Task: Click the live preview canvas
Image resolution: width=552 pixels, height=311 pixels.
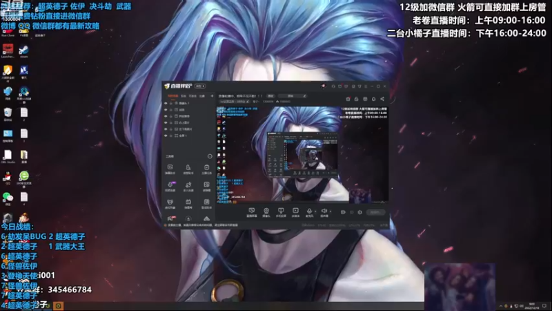Action: pos(302,155)
